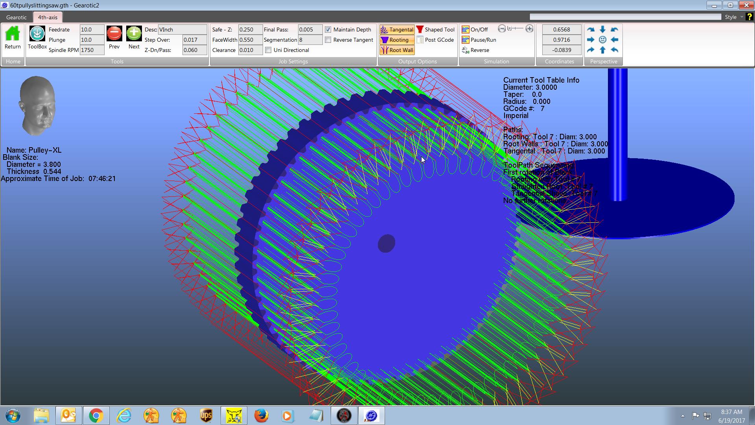
Task: Toggle the Tangential output option
Action: (397, 30)
